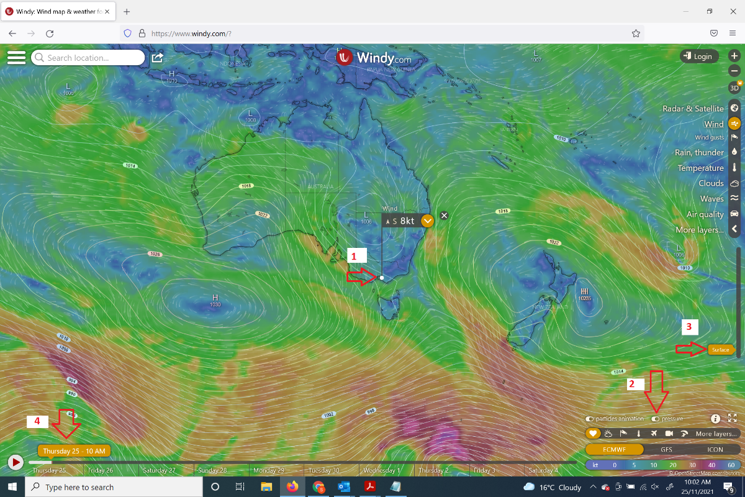Open the hamburger main menu
Image resolution: width=745 pixels, height=497 pixels.
(16, 58)
